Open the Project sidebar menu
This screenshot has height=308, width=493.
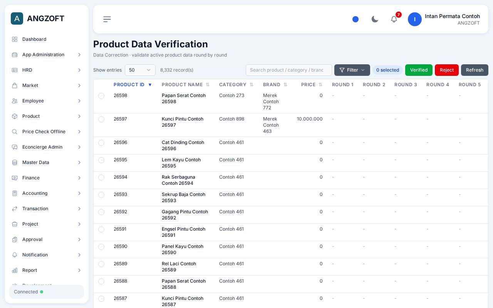pyautogui.click(x=47, y=224)
